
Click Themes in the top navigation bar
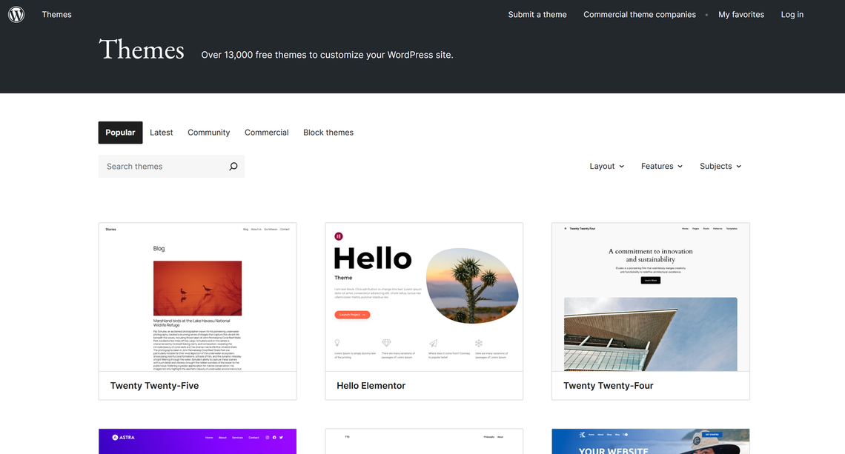[x=56, y=15]
